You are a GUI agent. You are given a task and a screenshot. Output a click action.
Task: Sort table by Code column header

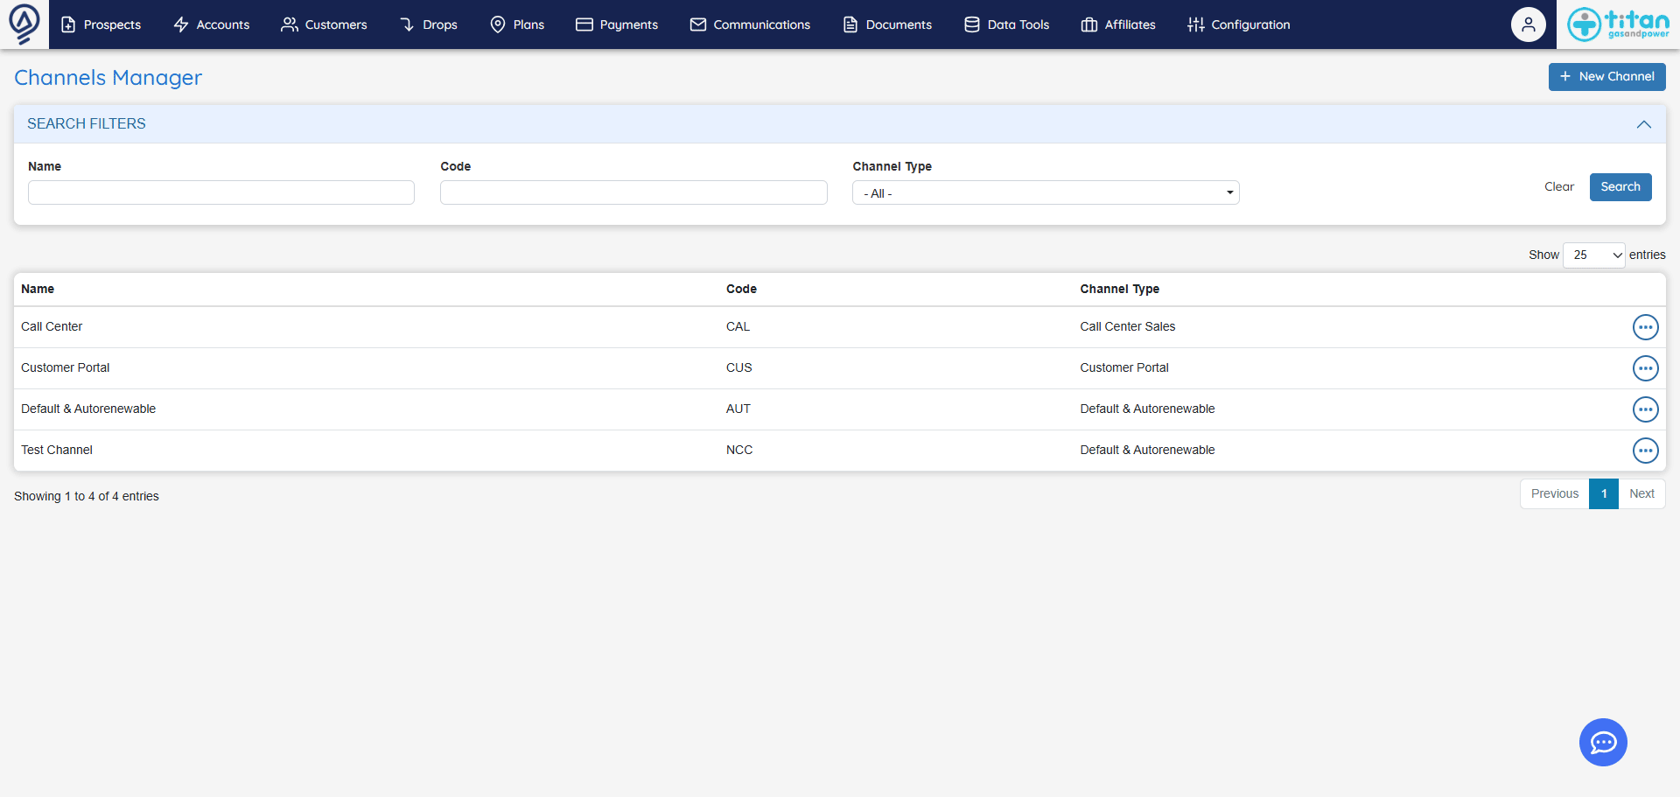pyautogui.click(x=741, y=289)
